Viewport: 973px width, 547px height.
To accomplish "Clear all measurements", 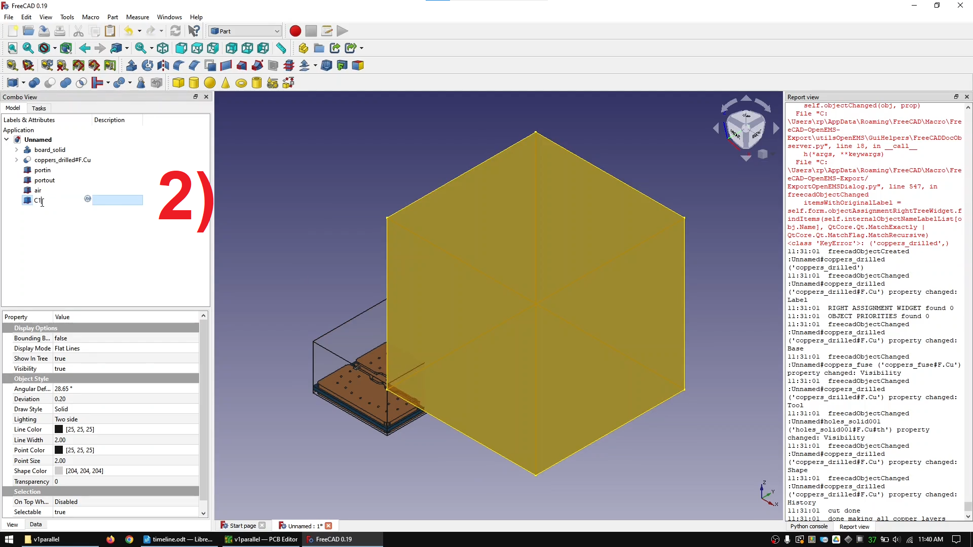I will (62, 65).
